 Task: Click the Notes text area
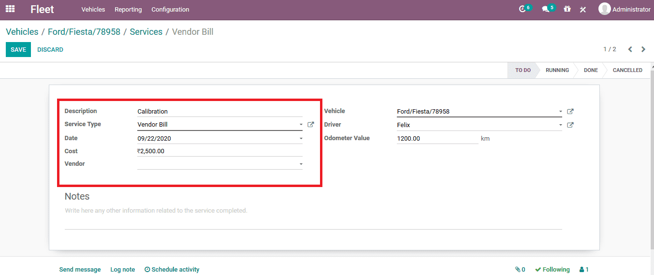(x=313, y=217)
